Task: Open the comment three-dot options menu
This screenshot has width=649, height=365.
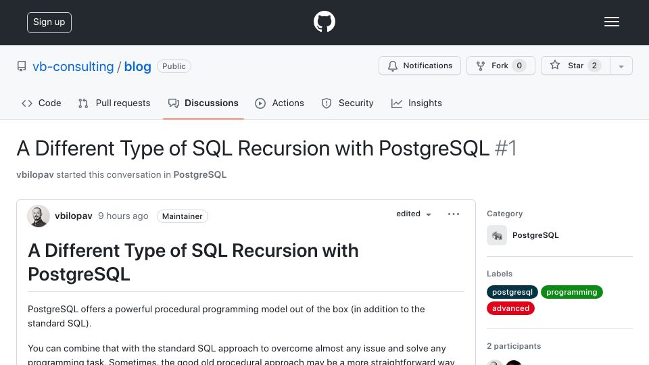Action: click(x=454, y=214)
